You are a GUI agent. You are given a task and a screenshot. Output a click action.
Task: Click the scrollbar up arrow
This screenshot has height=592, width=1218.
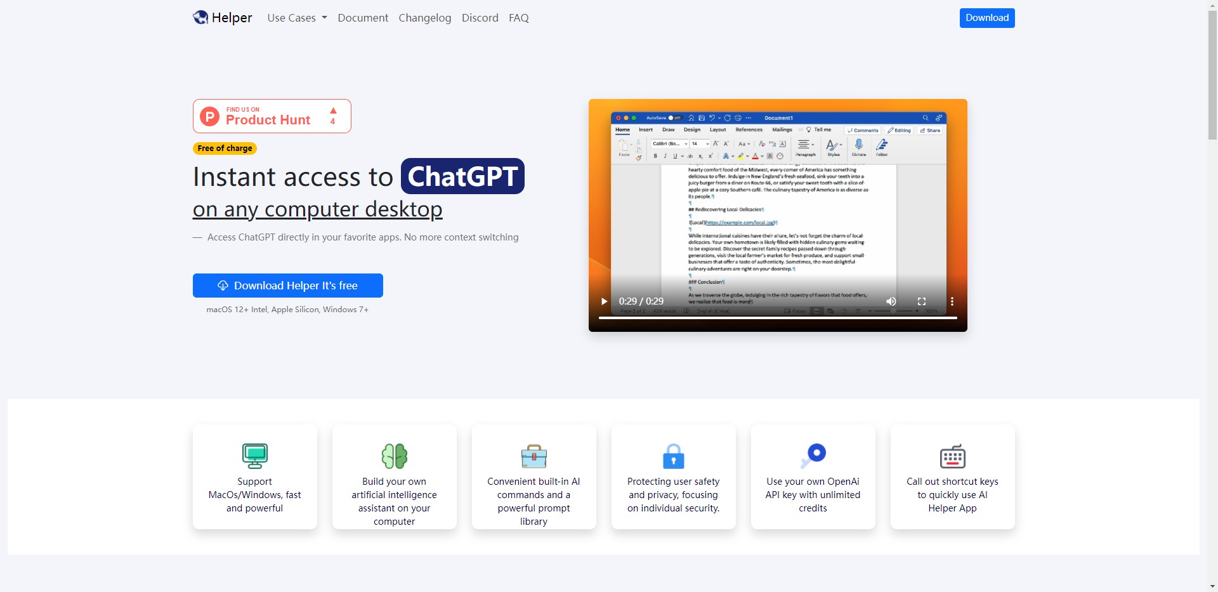pyautogui.click(x=1212, y=5)
